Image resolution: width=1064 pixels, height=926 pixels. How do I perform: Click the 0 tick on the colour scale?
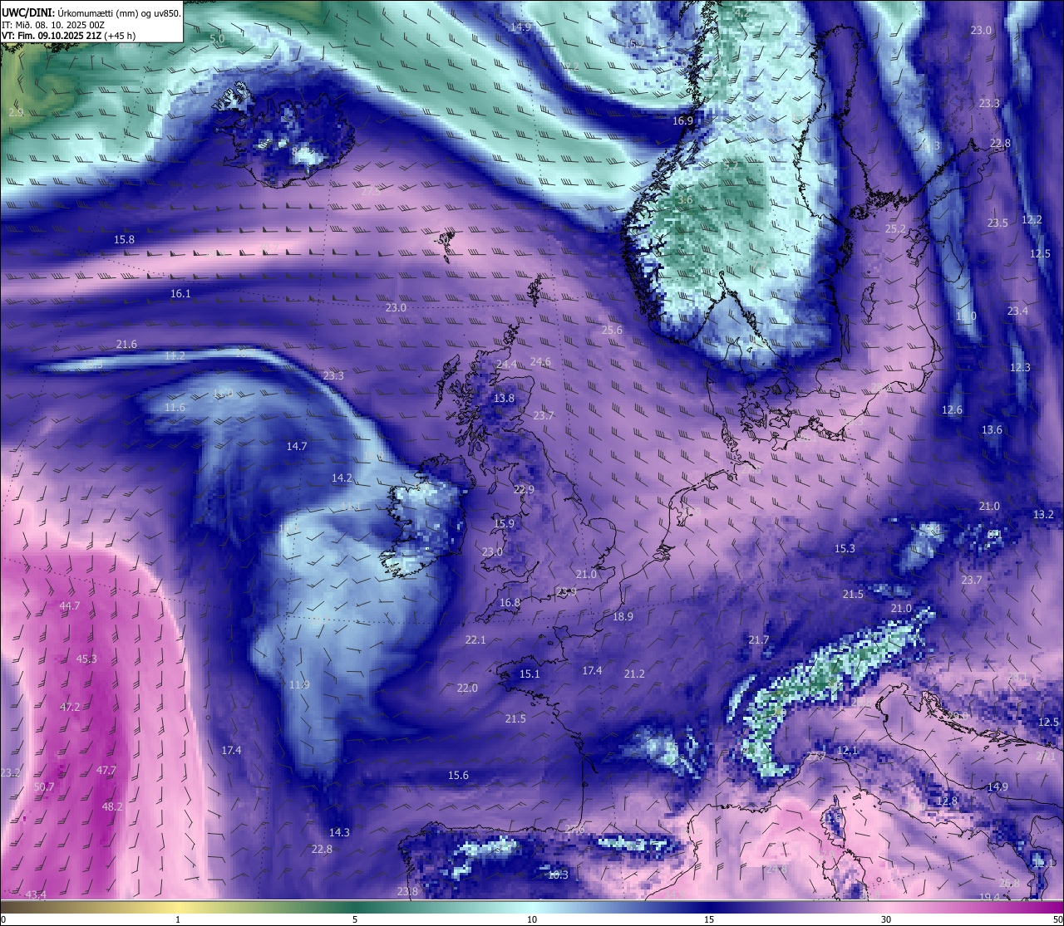pyautogui.click(x=3, y=919)
